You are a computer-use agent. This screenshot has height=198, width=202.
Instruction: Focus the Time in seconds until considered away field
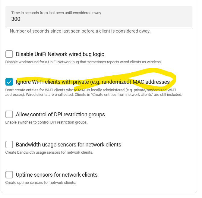[99, 17]
